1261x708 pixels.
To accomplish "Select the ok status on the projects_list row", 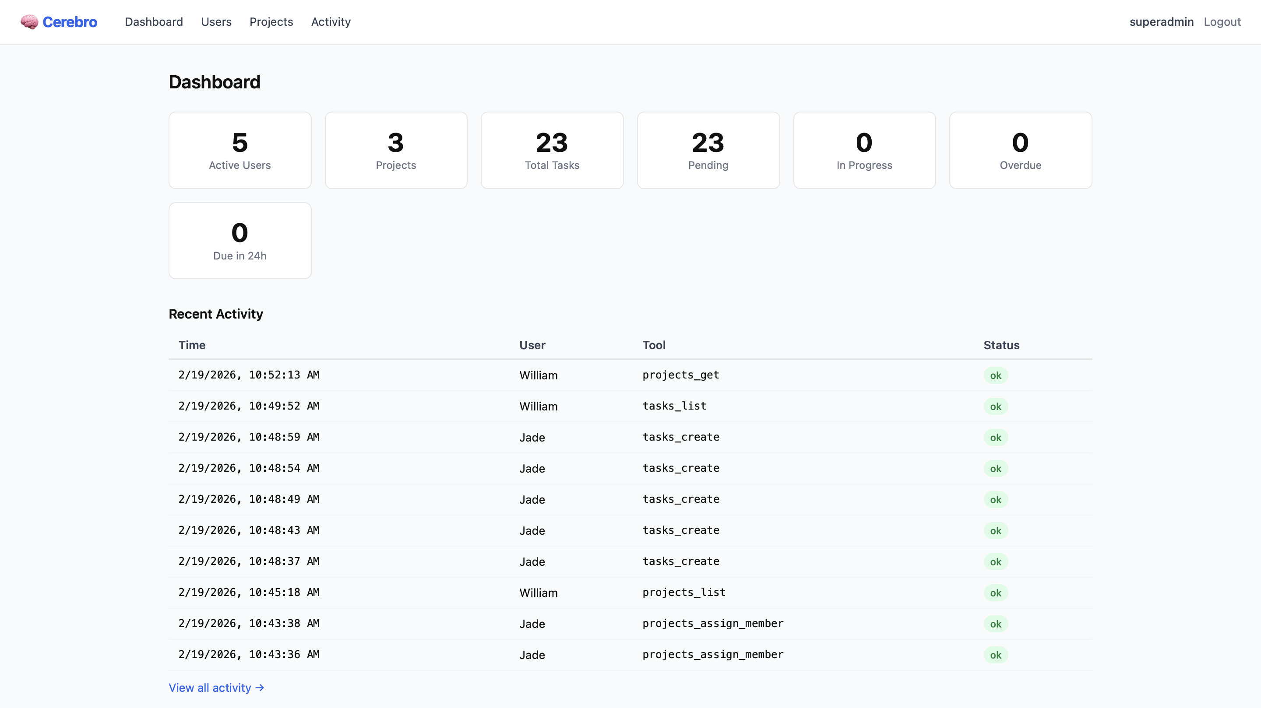I will pyautogui.click(x=996, y=592).
